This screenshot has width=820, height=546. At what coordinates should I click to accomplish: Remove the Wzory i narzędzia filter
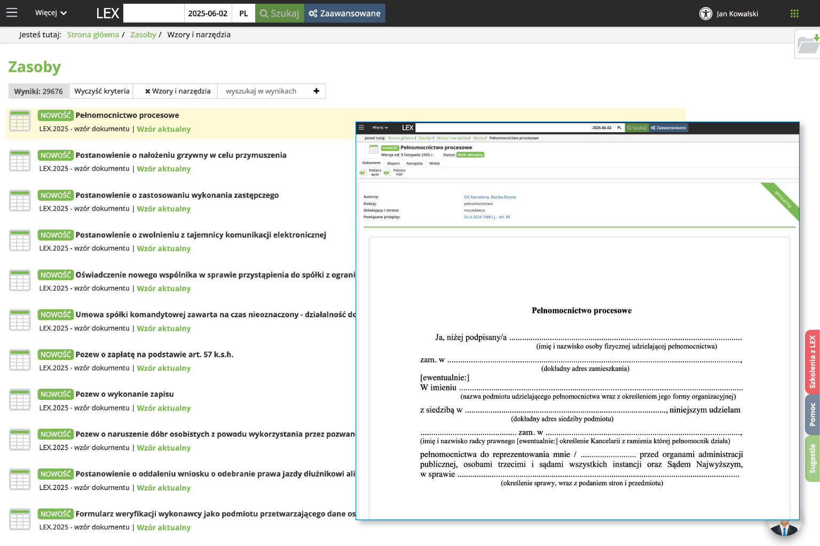[x=147, y=91]
